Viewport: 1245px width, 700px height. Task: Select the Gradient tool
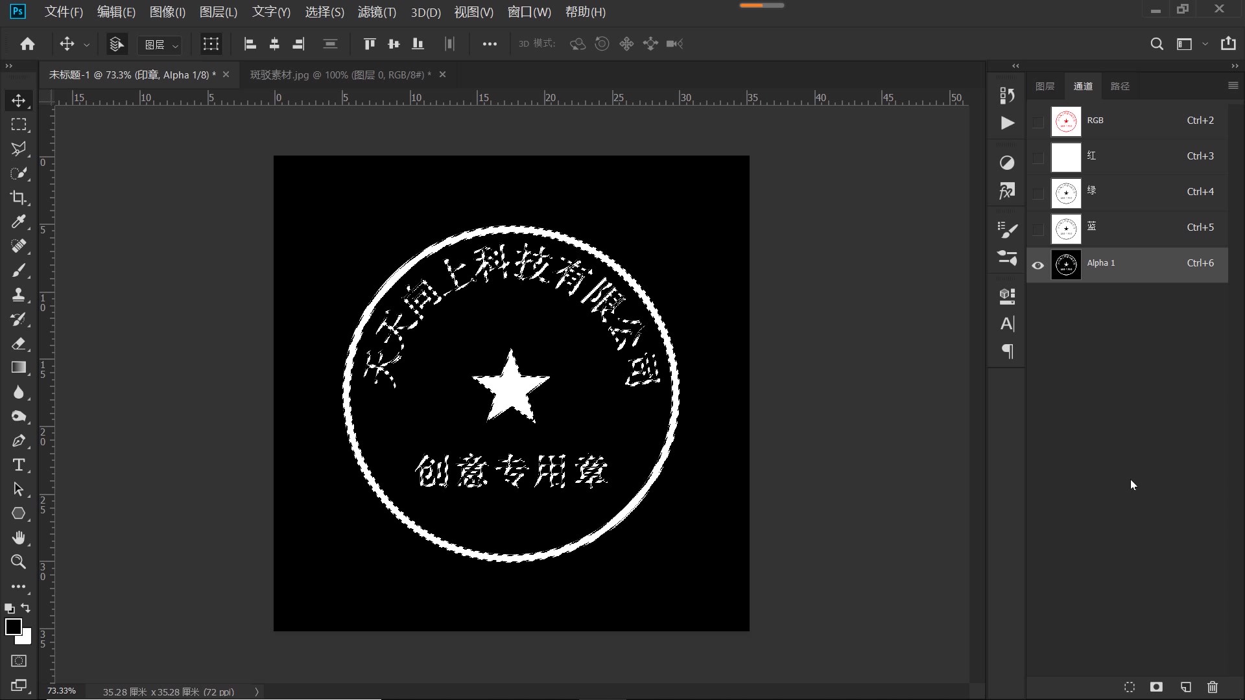pos(19,367)
